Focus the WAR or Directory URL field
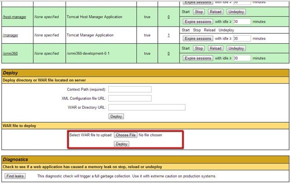This screenshot has width=290, height=183. (x=147, y=107)
